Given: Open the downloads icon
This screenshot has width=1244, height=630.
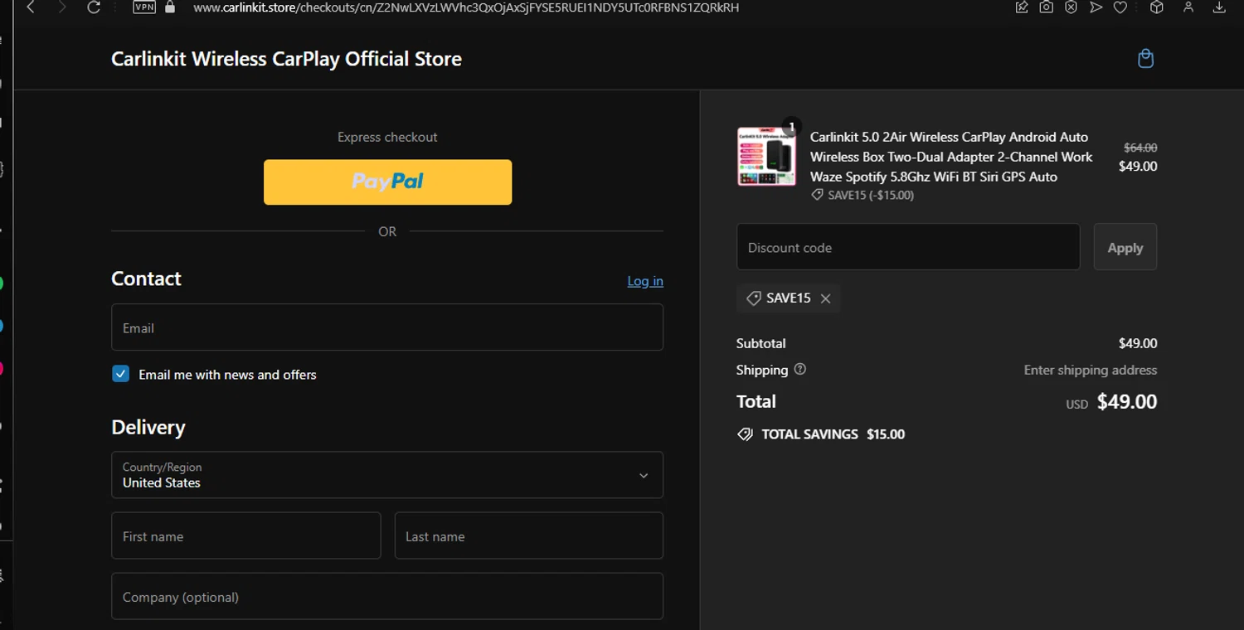Looking at the screenshot, I should pos(1219,7).
